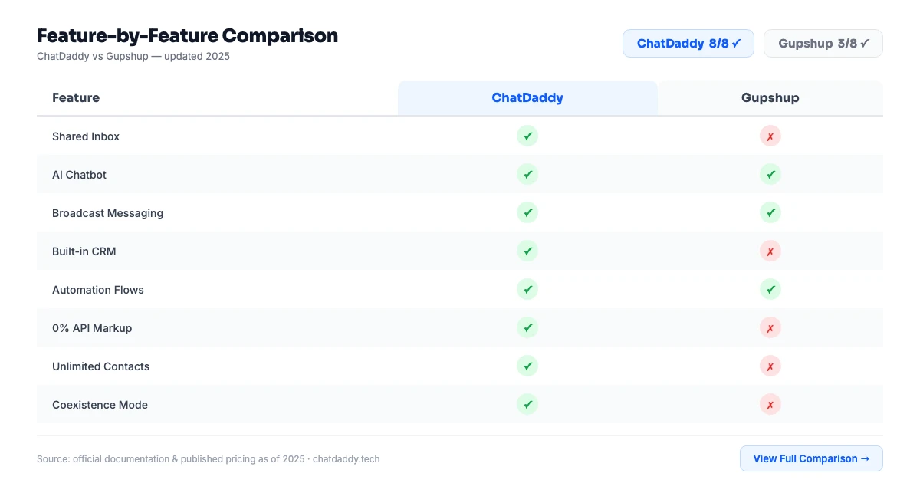Click the Gupshup 3/8 score badge
Viewport: 920px width, 483px height.
coord(823,43)
